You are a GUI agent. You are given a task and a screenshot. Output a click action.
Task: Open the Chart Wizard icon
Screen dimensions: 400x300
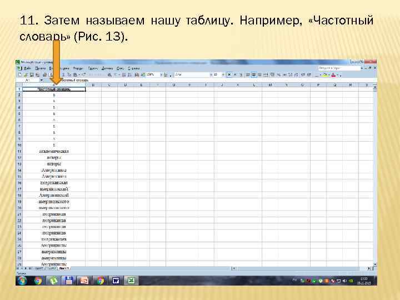coord(137,74)
